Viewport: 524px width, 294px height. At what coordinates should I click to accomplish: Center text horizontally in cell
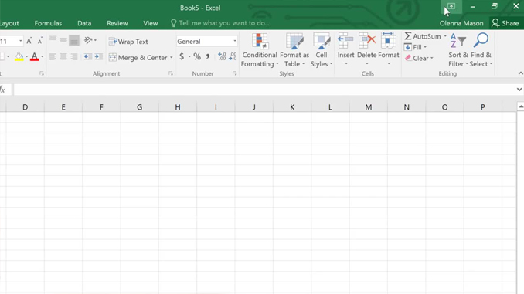(x=63, y=57)
